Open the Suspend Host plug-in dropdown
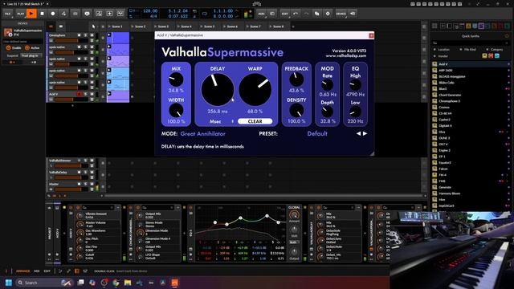The image size is (514, 289). tap(31, 55)
